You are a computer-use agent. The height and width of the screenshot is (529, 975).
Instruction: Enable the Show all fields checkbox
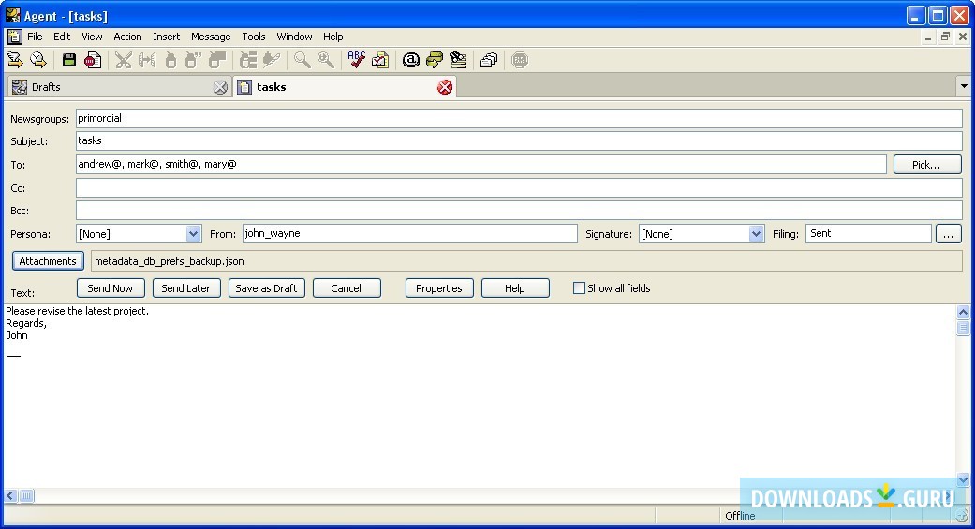579,287
